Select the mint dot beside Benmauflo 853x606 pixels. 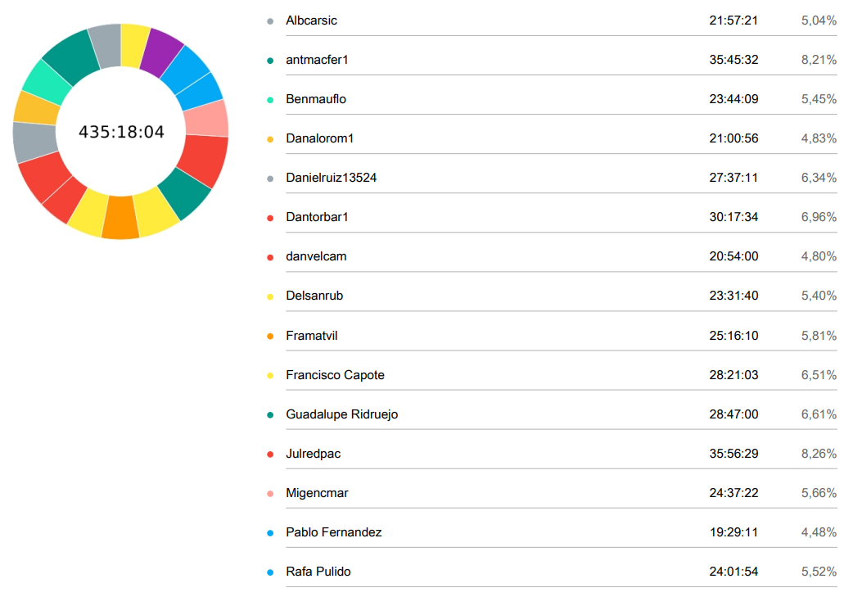(270, 99)
